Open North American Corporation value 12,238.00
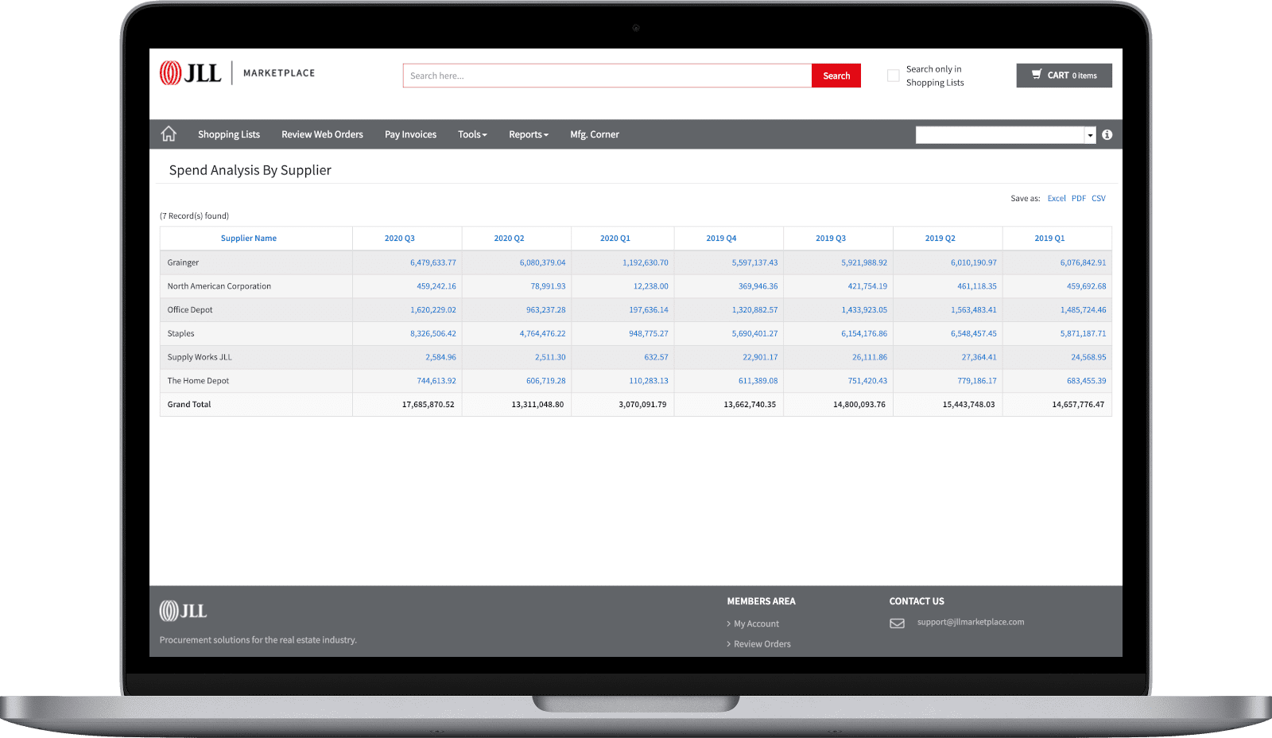Screen dimensions: 1272x738 coord(651,286)
